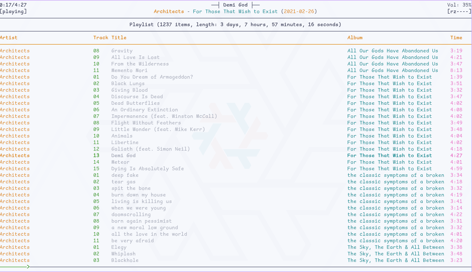Viewport: 472px width, 272px height.
Task: Choose the track doomscrolling
Action: point(131,214)
